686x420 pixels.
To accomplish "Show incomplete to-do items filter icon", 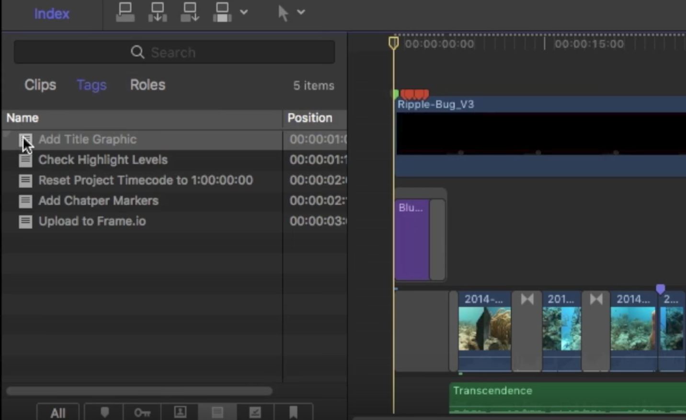I will coord(217,412).
